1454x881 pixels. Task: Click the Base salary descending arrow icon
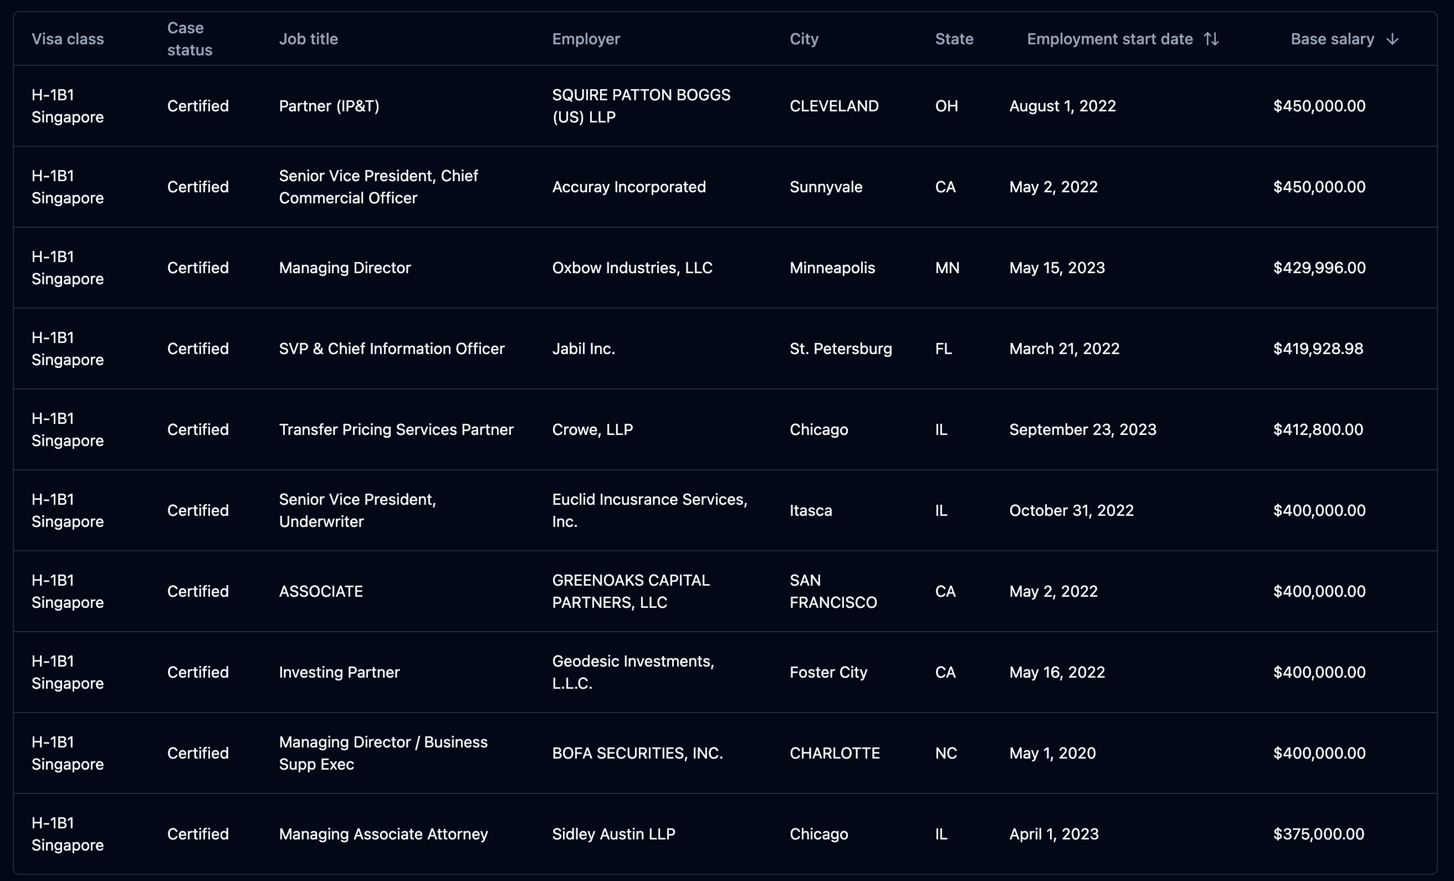[1392, 39]
